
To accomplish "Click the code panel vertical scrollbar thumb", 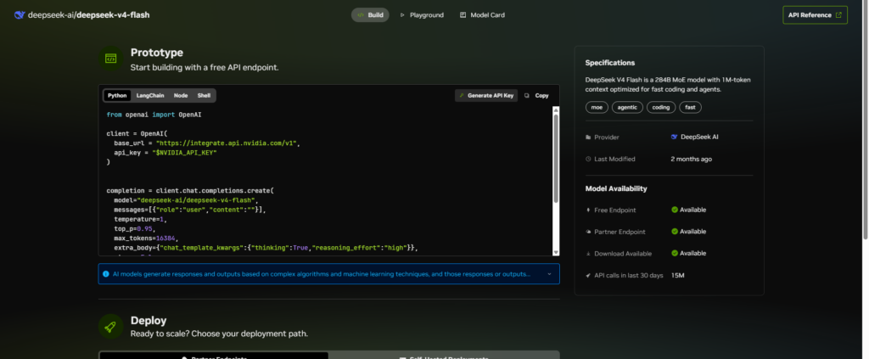I will tap(556, 158).
